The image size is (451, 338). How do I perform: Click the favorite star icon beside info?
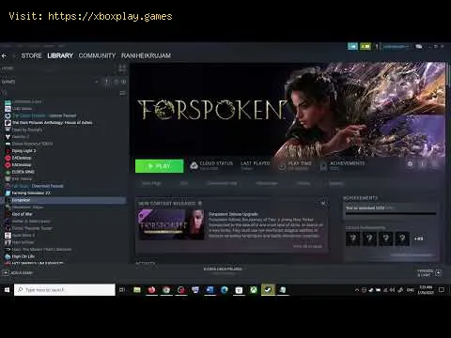tap(435, 164)
